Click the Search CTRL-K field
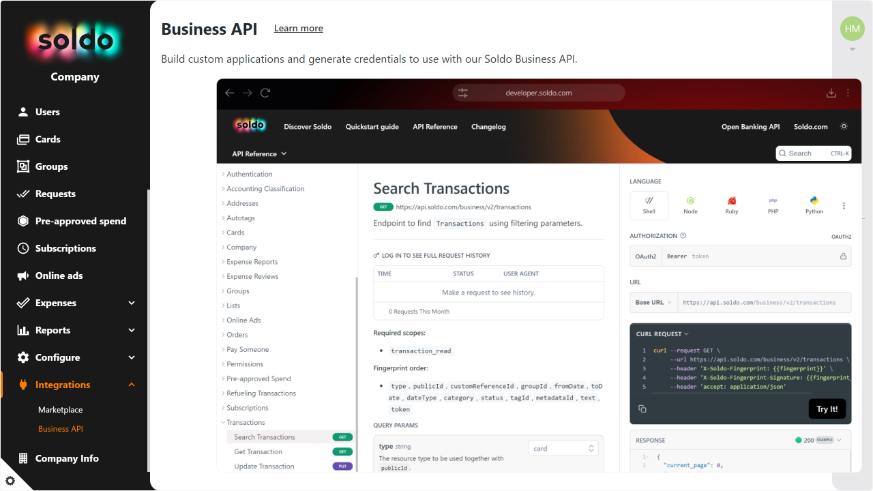The image size is (873, 491). pyautogui.click(x=814, y=153)
